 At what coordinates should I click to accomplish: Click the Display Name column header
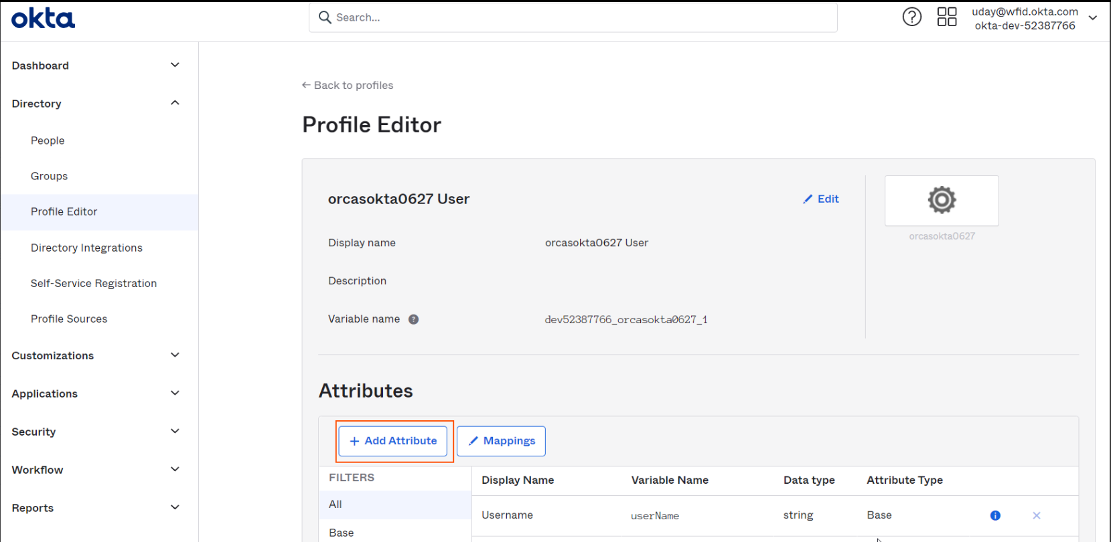(518, 480)
